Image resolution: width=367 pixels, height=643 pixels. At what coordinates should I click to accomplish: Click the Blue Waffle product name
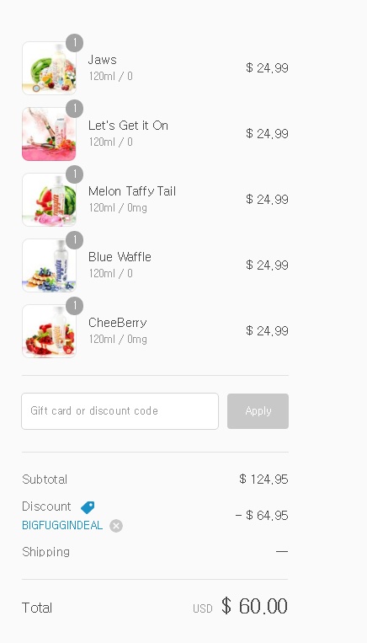point(120,257)
